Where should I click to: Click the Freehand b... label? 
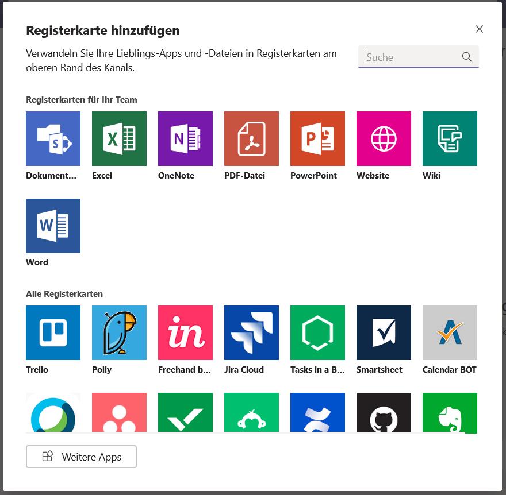pyautogui.click(x=185, y=370)
